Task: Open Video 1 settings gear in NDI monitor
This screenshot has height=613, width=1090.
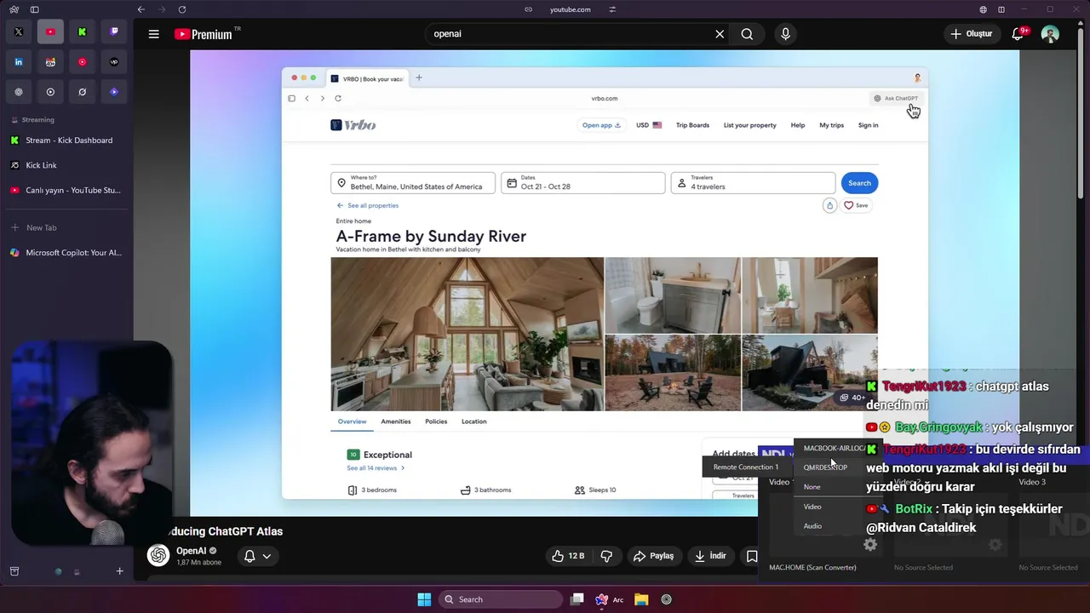Action: pyautogui.click(x=870, y=545)
